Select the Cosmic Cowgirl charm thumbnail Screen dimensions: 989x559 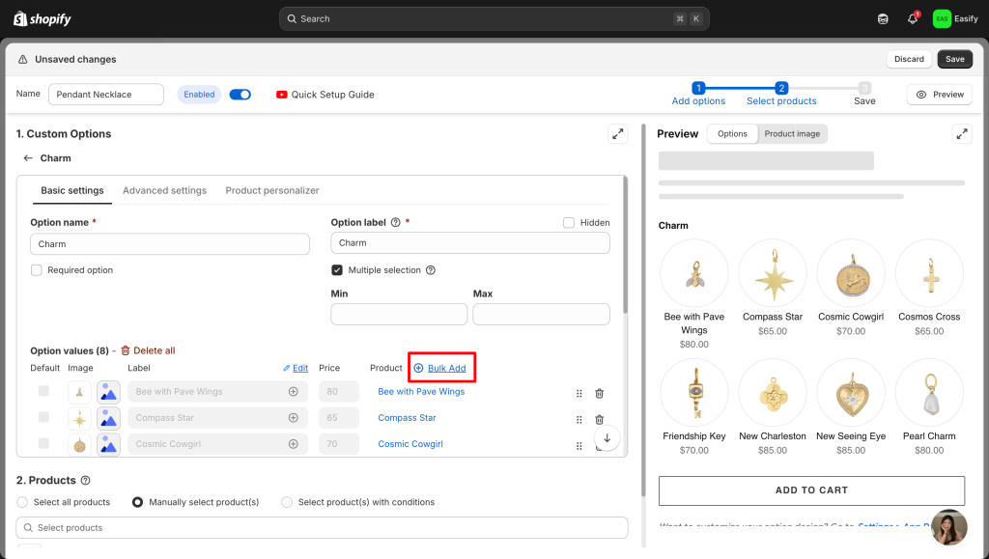click(x=851, y=273)
